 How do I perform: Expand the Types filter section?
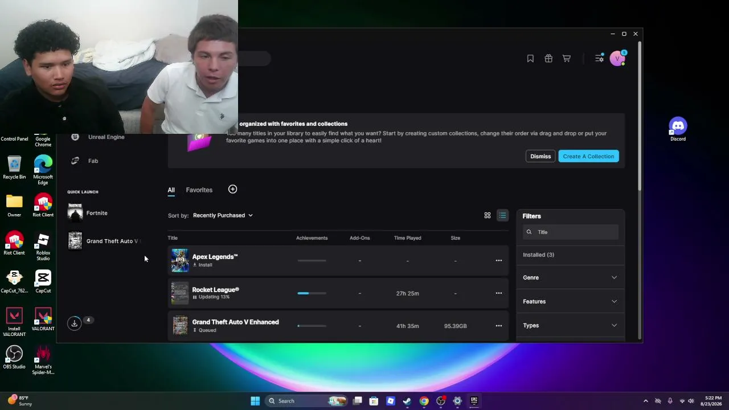[570, 325]
